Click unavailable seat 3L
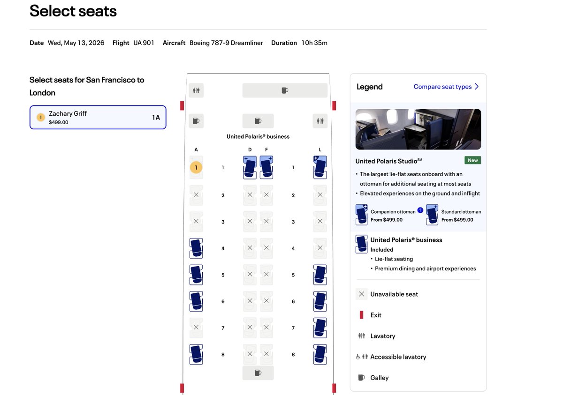563x395 pixels. (x=320, y=222)
